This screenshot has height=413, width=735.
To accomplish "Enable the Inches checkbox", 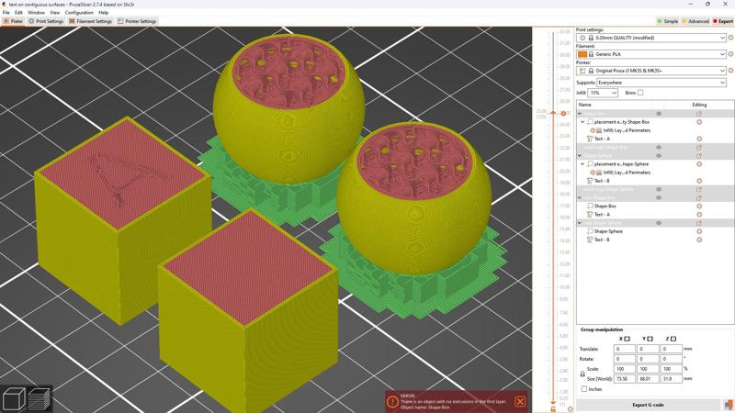I will point(583,388).
